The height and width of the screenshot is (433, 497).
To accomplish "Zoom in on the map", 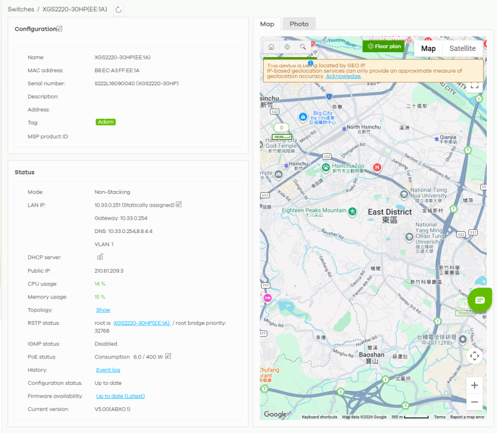I will pyautogui.click(x=474, y=386).
